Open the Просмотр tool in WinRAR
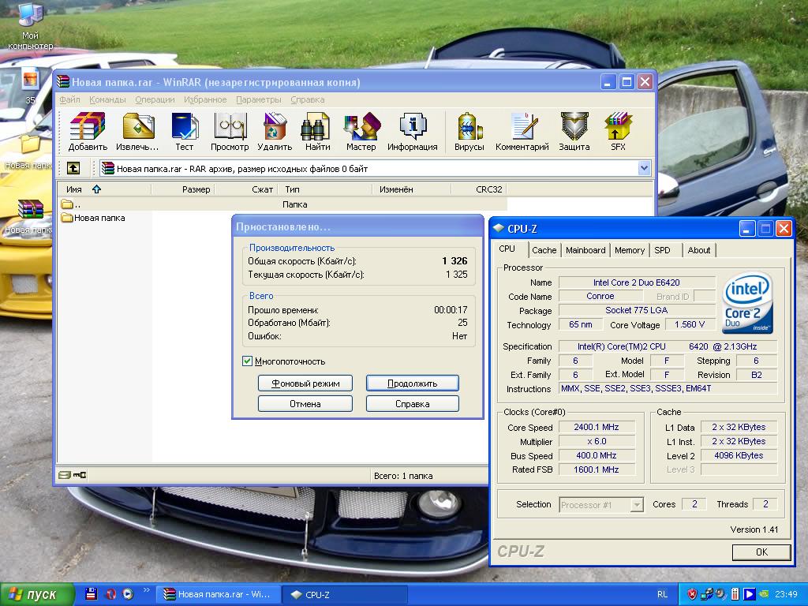Viewport: 808px width, 606px height. click(230, 132)
